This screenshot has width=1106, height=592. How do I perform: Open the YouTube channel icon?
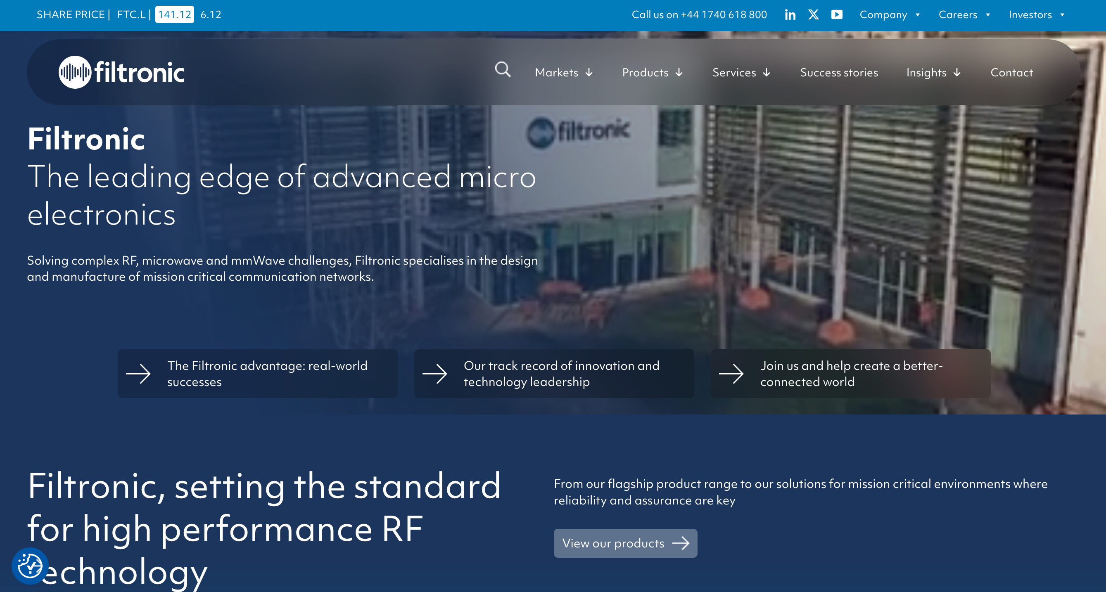point(836,14)
